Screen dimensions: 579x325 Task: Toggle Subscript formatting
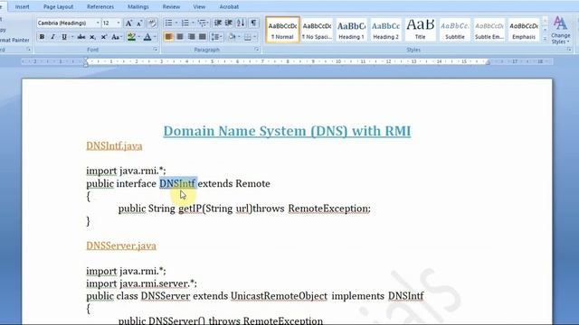click(x=92, y=37)
